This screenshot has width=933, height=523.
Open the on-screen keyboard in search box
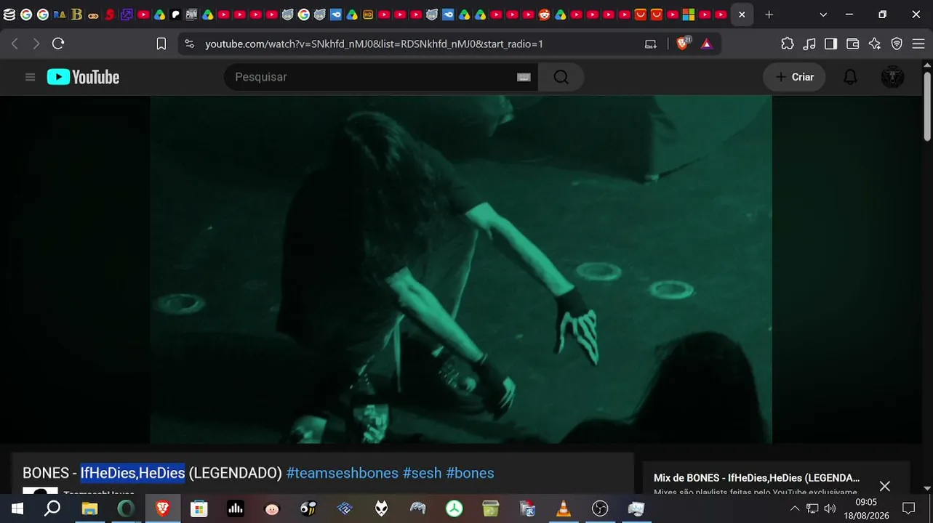(524, 77)
